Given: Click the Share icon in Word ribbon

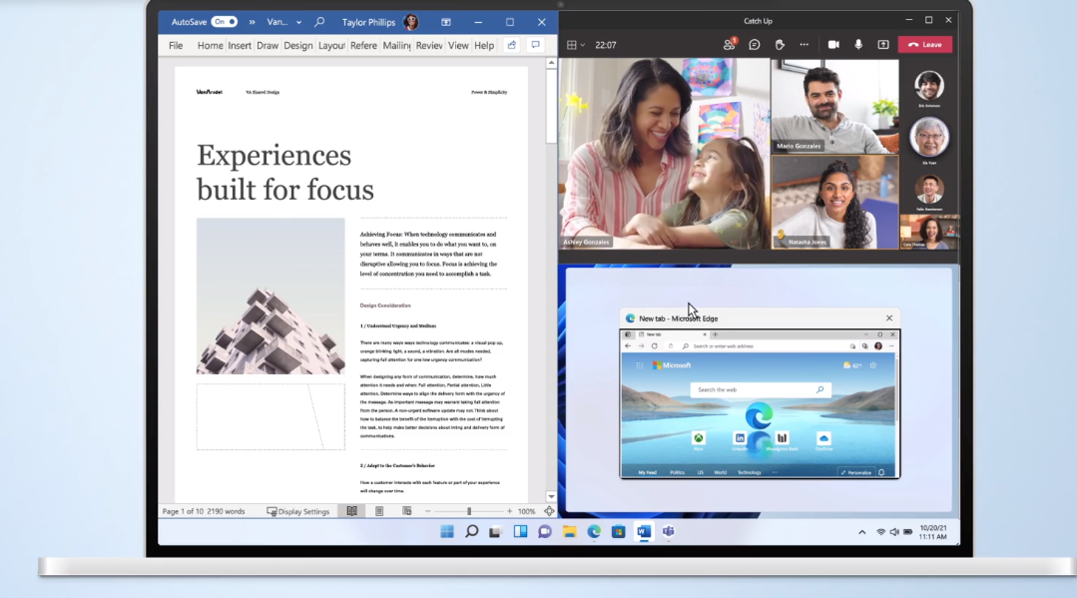Looking at the screenshot, I should 511,45.
